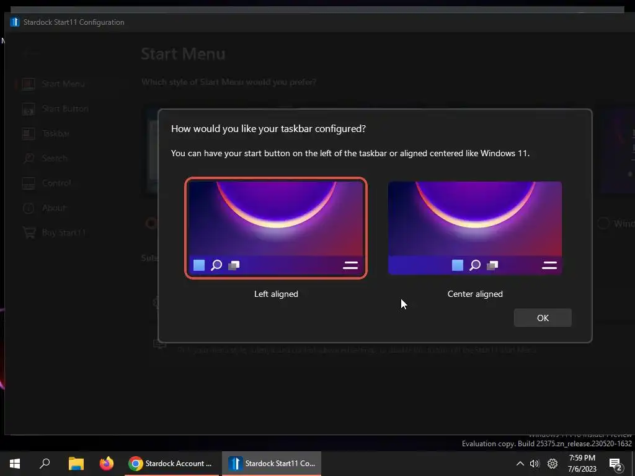The height and width of the screenshot is (476, 635).
Task: Open Firefox from the taskbar
Action: (x=107, y=463)
